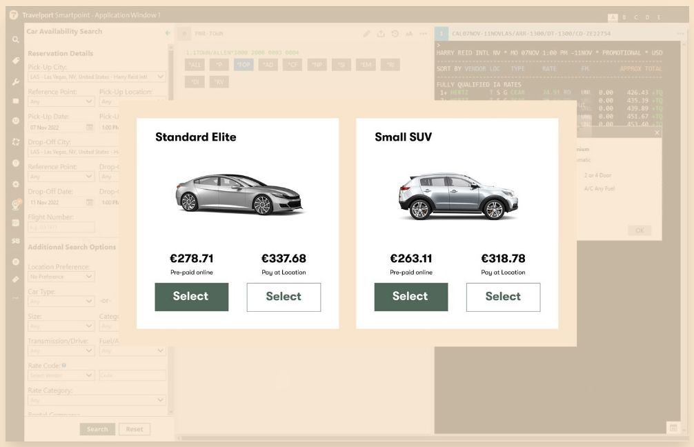Click the globe icon with orange badge

[x=16, y=204]
